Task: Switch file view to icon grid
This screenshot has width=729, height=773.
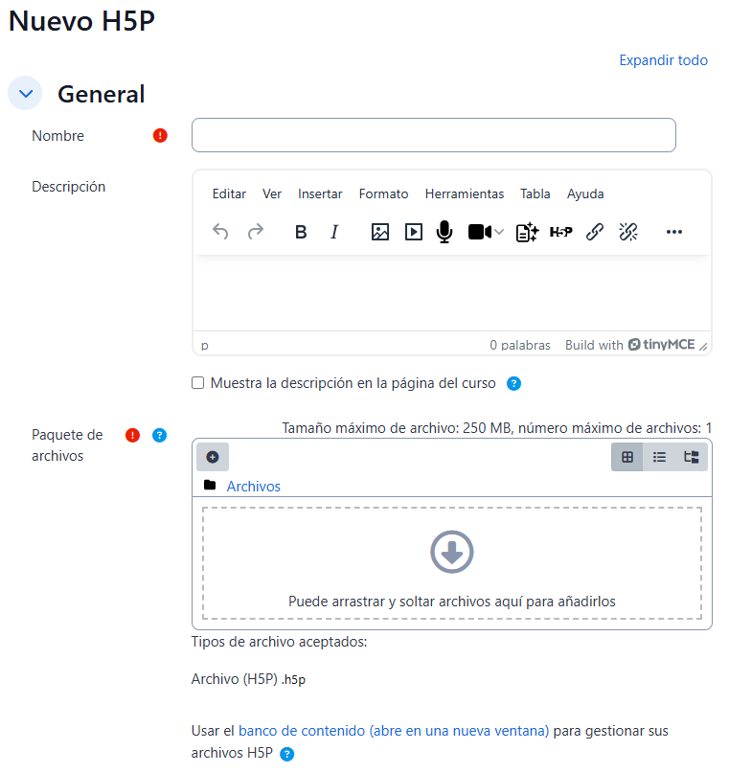Action: coord(627,457)
